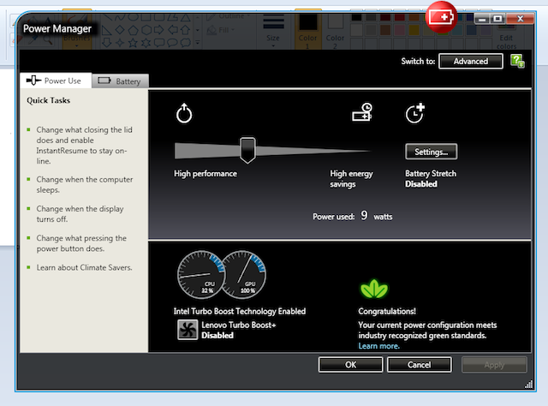Click 'Intel Turbo Boost Technology Enabled' text
The width and height of the screenshot is (548, 406).
[240, 311]
